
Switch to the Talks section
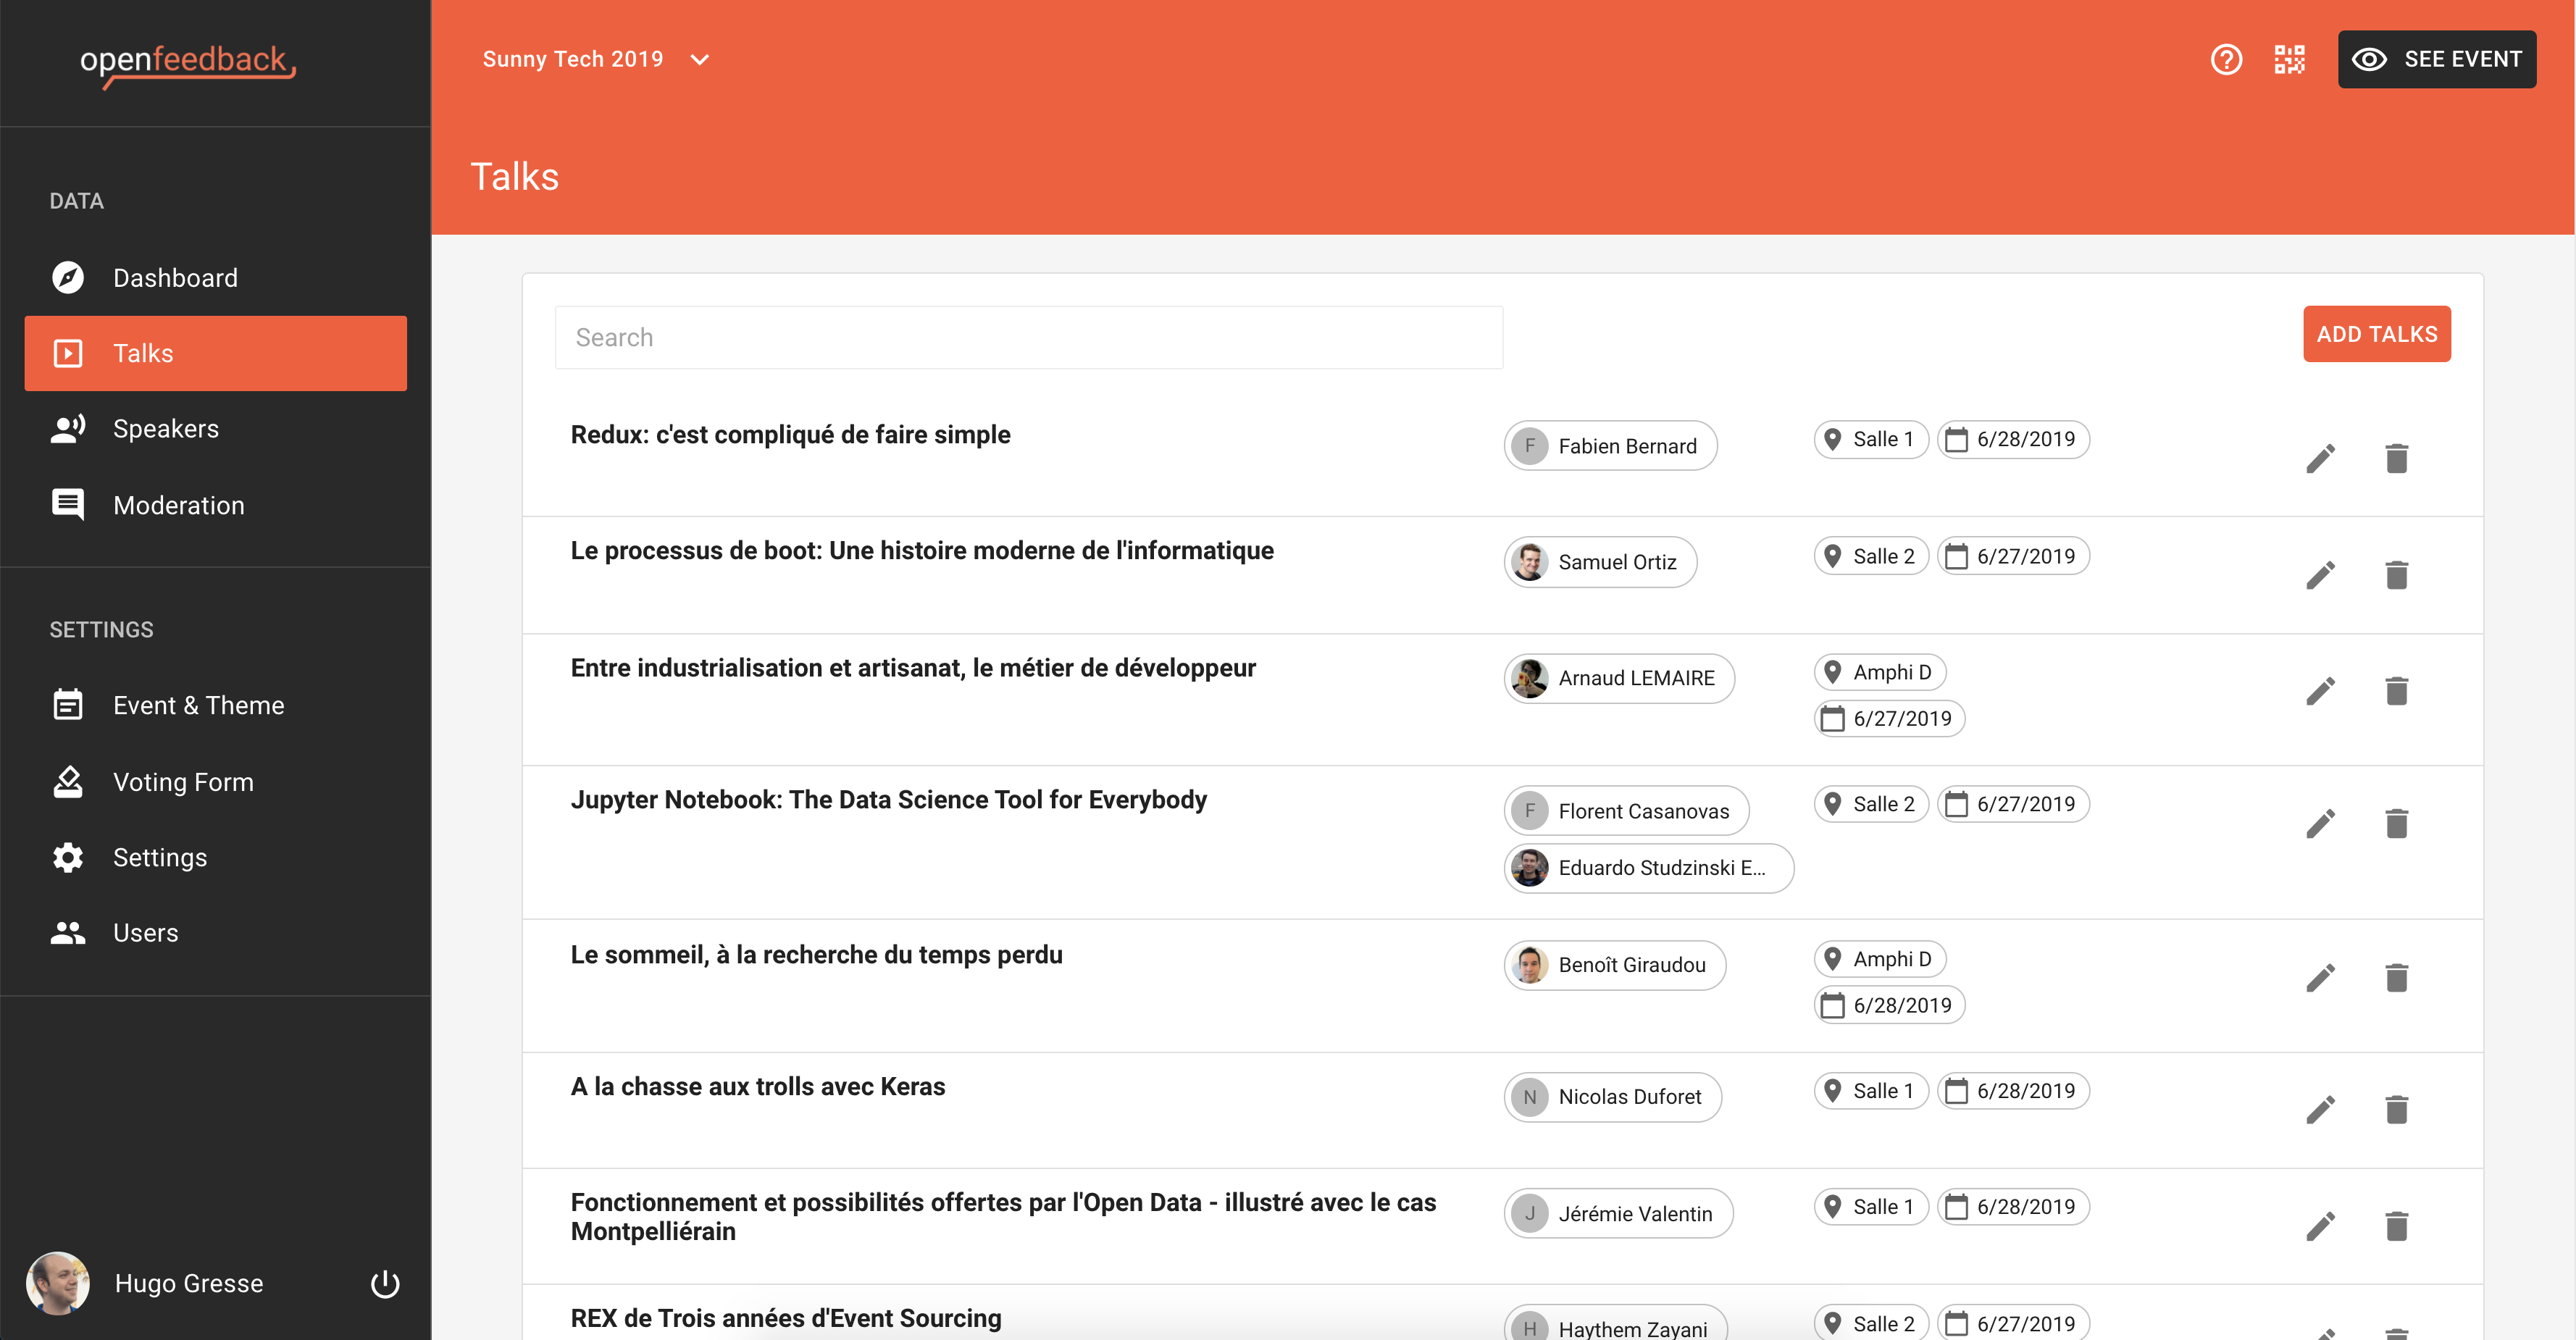tap(142, 352)
